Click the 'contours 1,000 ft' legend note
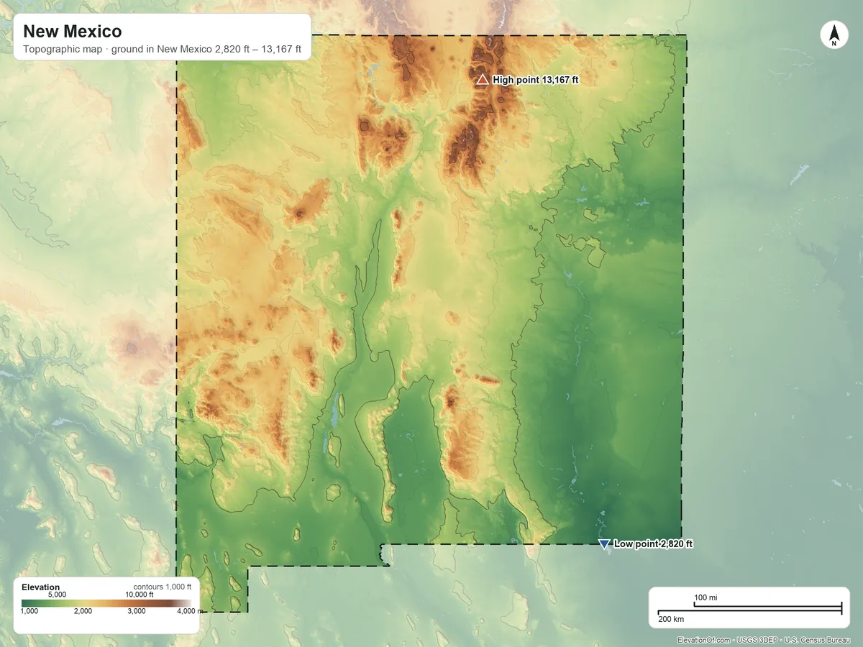Image resolution: width=863 pixels, height=647 pixels. point(163,587)
